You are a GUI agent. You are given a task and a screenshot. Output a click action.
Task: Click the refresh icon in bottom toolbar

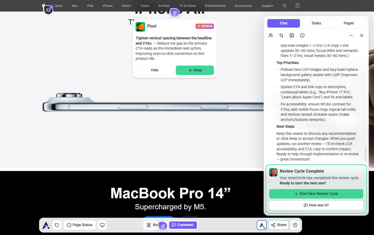57,225
